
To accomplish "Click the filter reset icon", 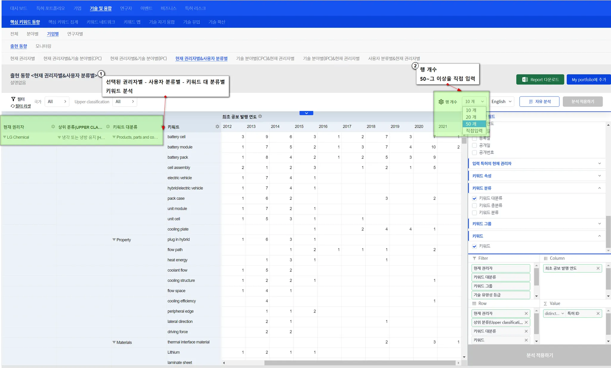I will (x=13, y=106).
